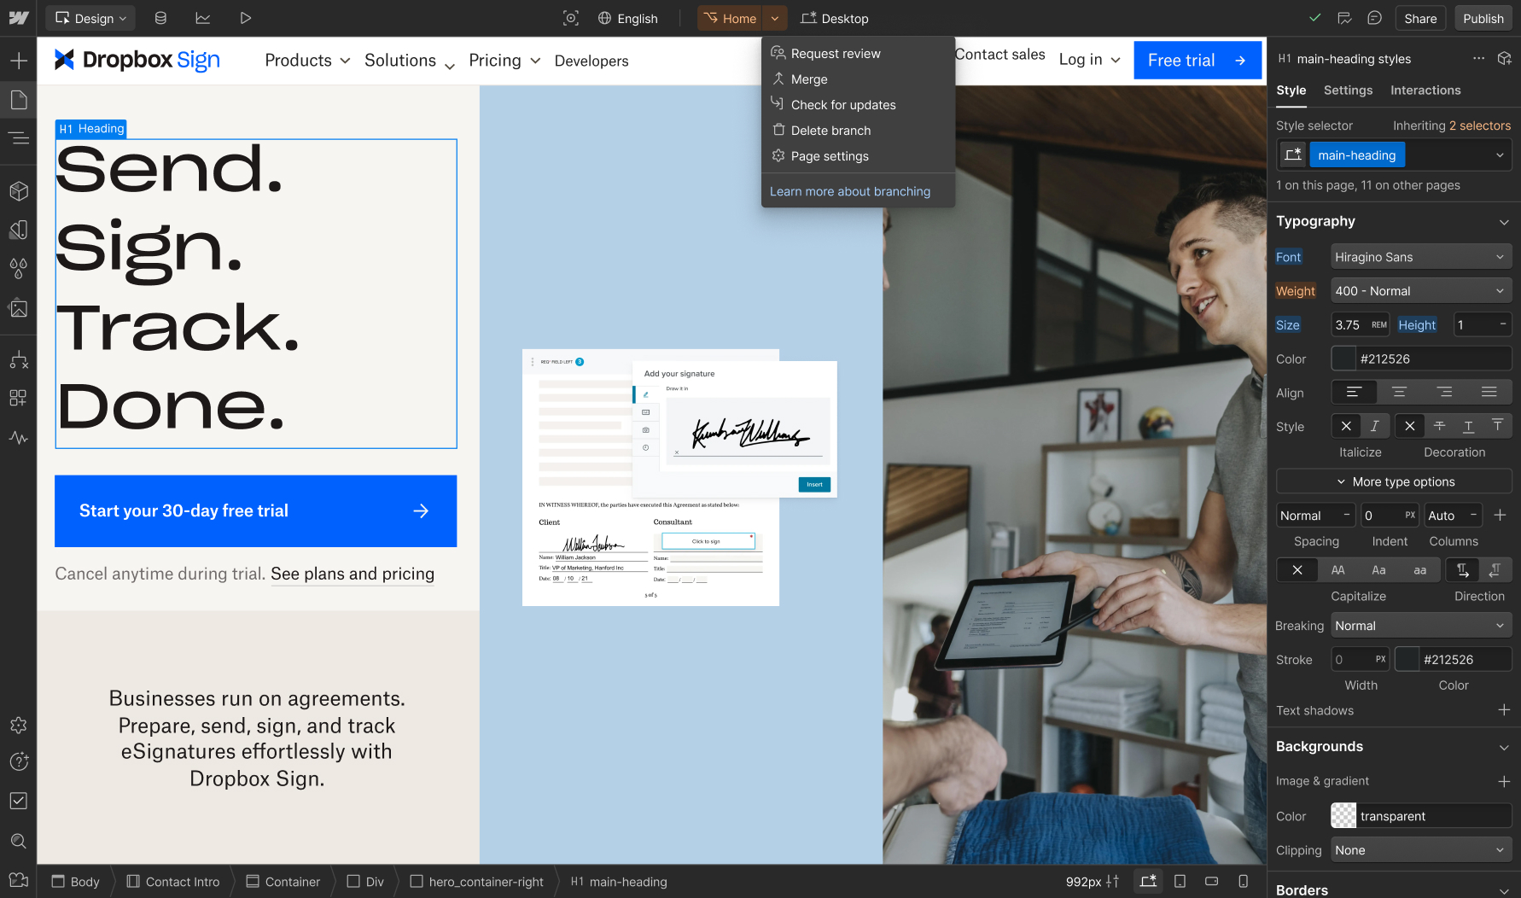Choose Merge from the branch menu
The width and height of the screenshot is (1521, 898).
[809, 79]
